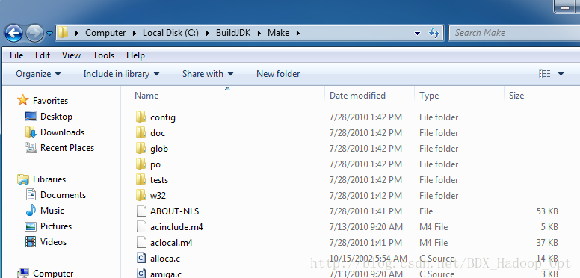Click the Pictures library icon
Viewport: 580px width, 278px height.
click(31, 226)
